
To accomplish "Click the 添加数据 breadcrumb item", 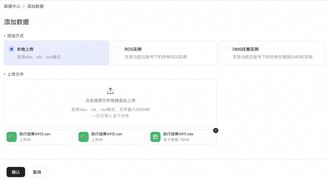I will (35, 6).
